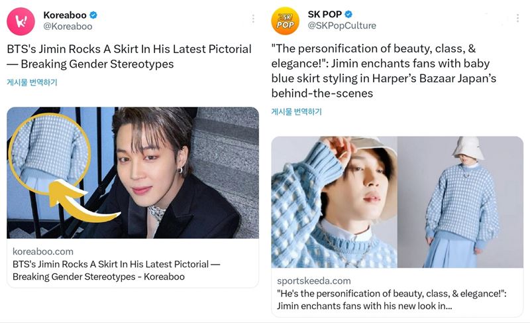Open sportskeeda link card headline text

pyautogui.click(x=392, y=300)
